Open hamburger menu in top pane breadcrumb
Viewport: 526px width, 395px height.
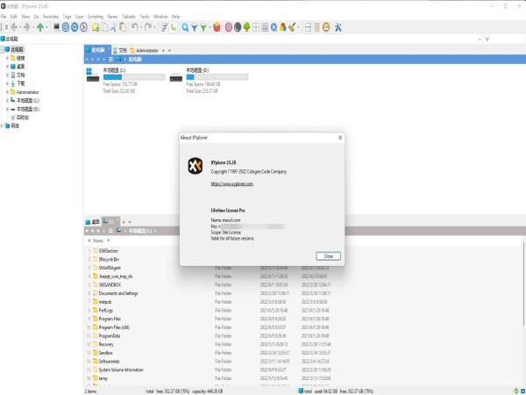pos(110,60)
